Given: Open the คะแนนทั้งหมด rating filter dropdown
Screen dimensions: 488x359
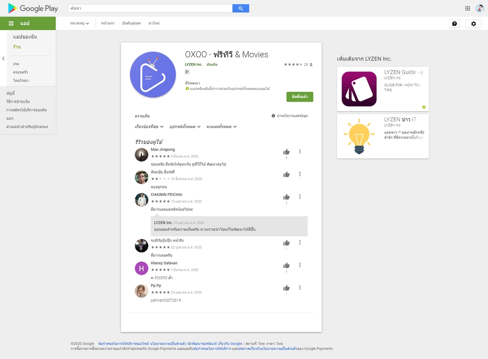Looking at the screenshot, I should pos(222,126).
